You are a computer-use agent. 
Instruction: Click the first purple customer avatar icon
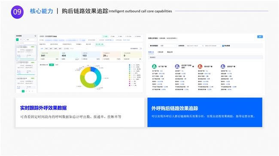tap(177, 67)
